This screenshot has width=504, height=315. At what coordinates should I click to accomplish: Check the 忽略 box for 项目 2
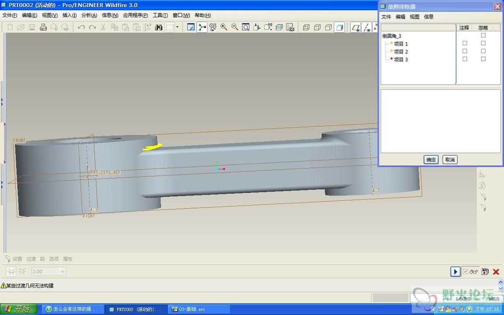(483, 51)
